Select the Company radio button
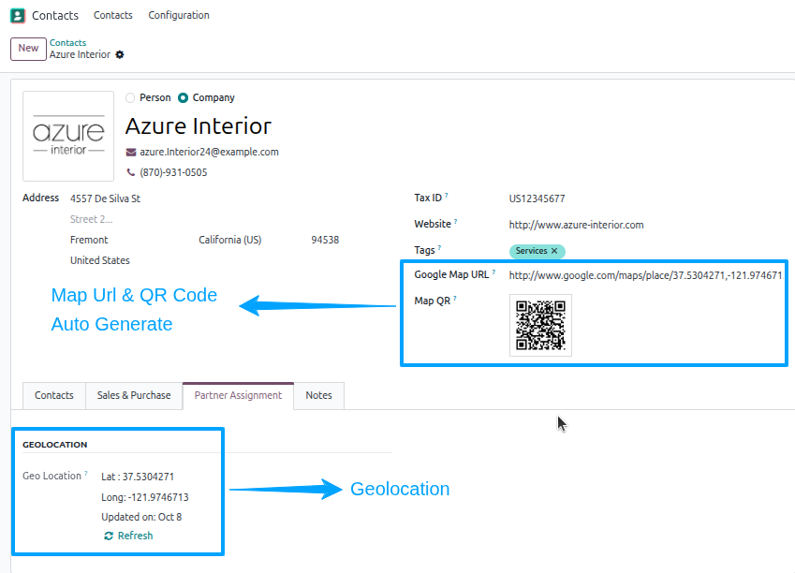795x573 pixels. coord(183,97)
